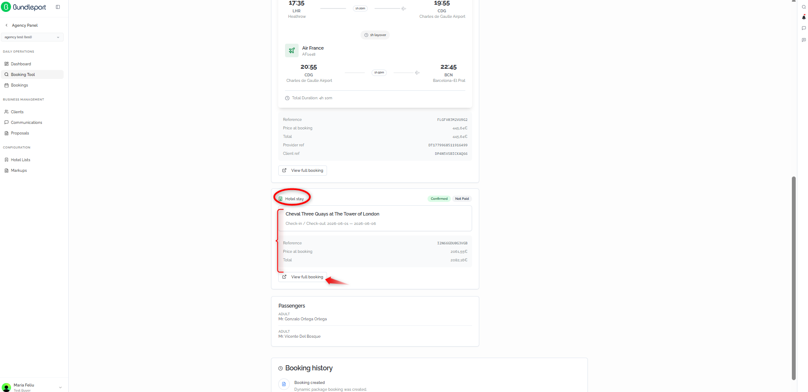This screenshot has height=392, width=808.
Task: Open Dashboard from the sidebar
Action: point(32,64)
